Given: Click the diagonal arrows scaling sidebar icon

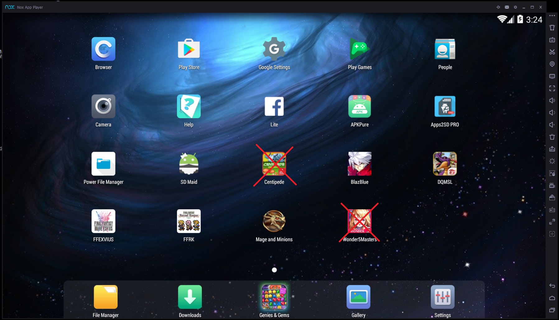Looking at the screenshot, I should coord(552,222).
